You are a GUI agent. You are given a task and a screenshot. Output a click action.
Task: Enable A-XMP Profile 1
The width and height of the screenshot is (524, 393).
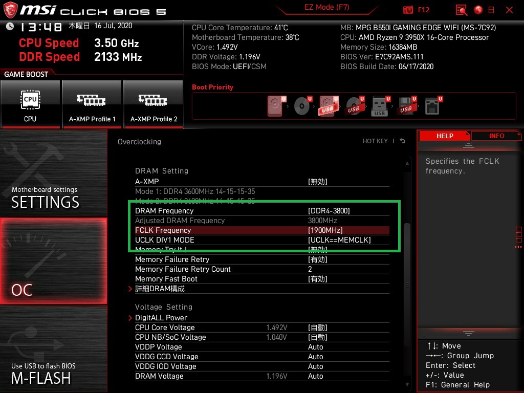(92, 104)
